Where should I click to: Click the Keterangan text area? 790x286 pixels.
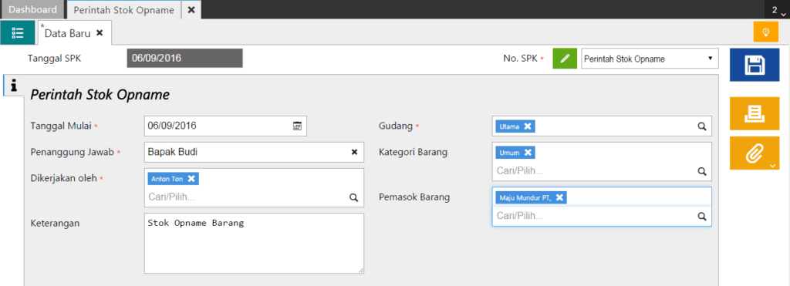(x=254, y=243)
